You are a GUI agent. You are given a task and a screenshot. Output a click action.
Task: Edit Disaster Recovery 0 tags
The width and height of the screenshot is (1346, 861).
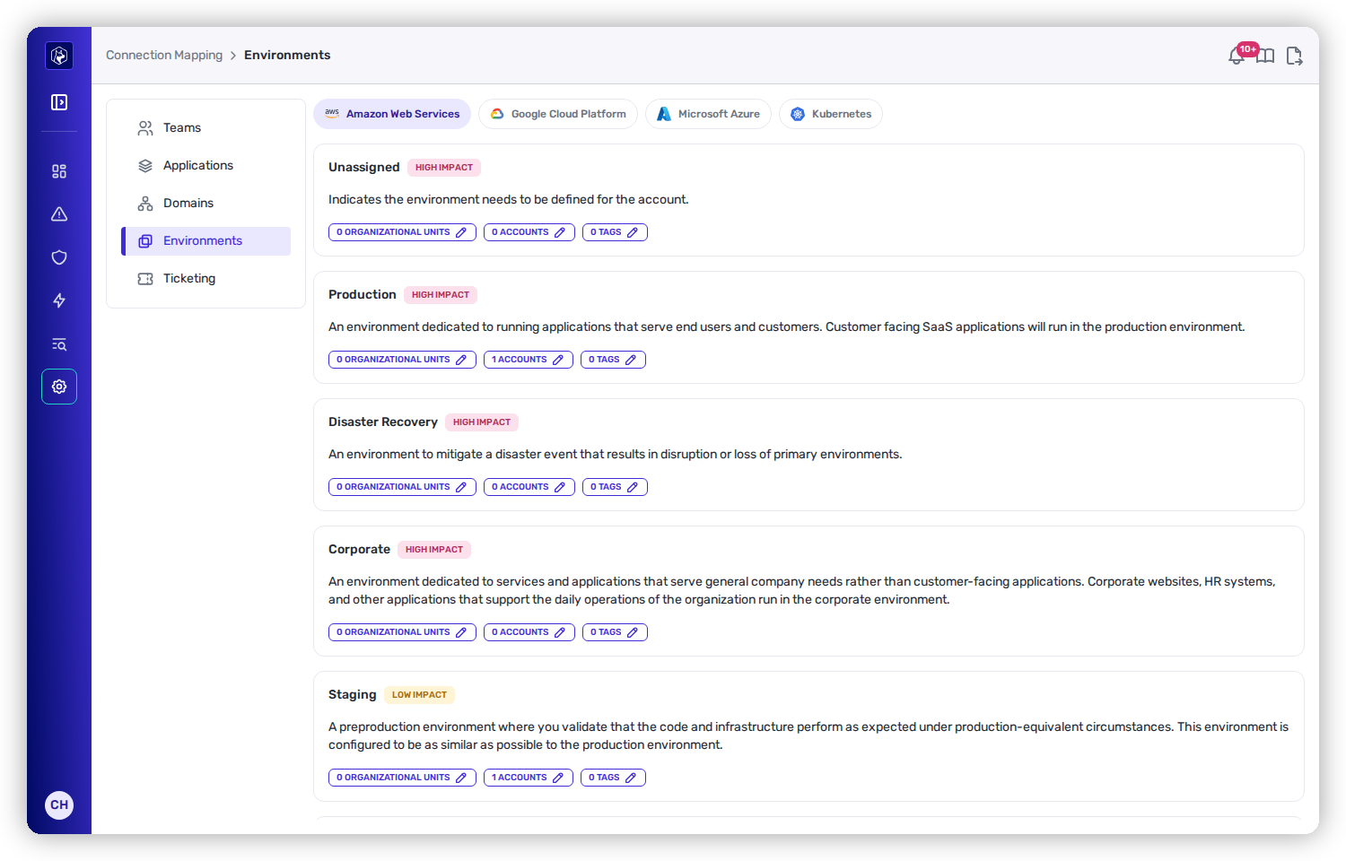point(615,487)
